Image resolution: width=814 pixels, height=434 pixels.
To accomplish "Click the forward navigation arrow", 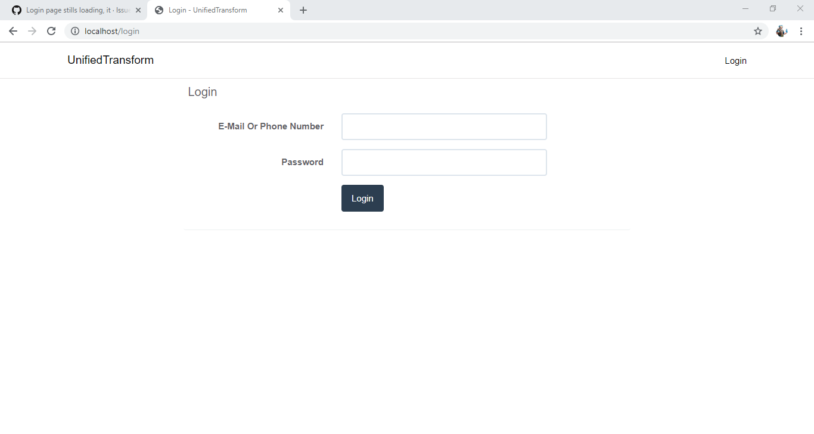I will pos(32,31).
